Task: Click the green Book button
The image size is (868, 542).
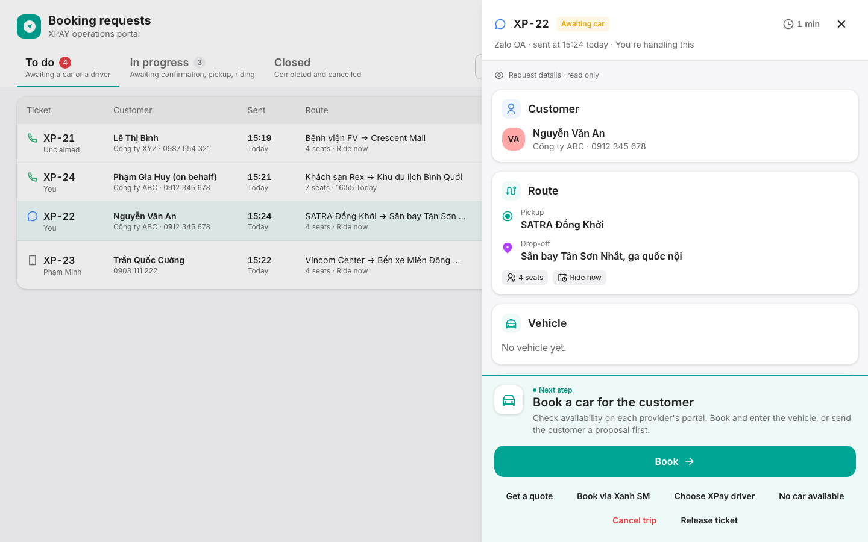Action: (x=675, y=461)
